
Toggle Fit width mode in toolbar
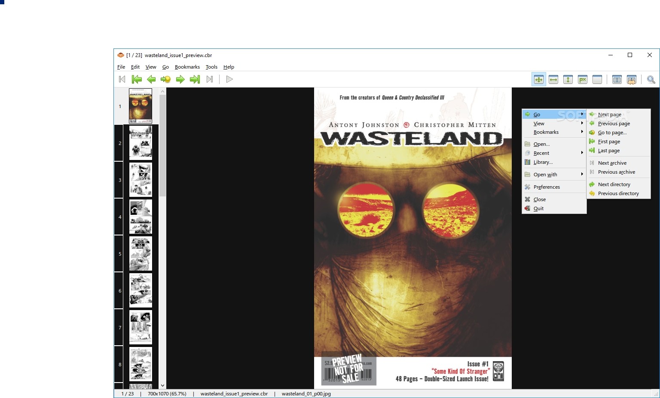pos(553,79)
